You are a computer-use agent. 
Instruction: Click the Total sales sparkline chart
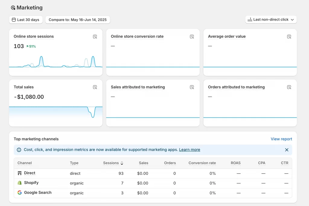click(56, 112)
